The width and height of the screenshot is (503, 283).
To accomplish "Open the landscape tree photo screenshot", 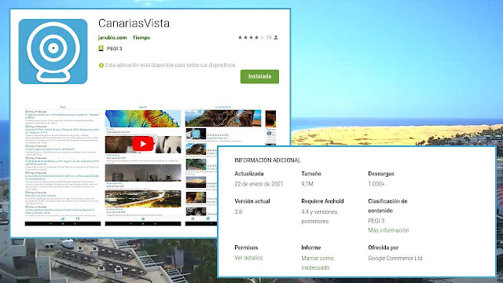I will (223, 118).
